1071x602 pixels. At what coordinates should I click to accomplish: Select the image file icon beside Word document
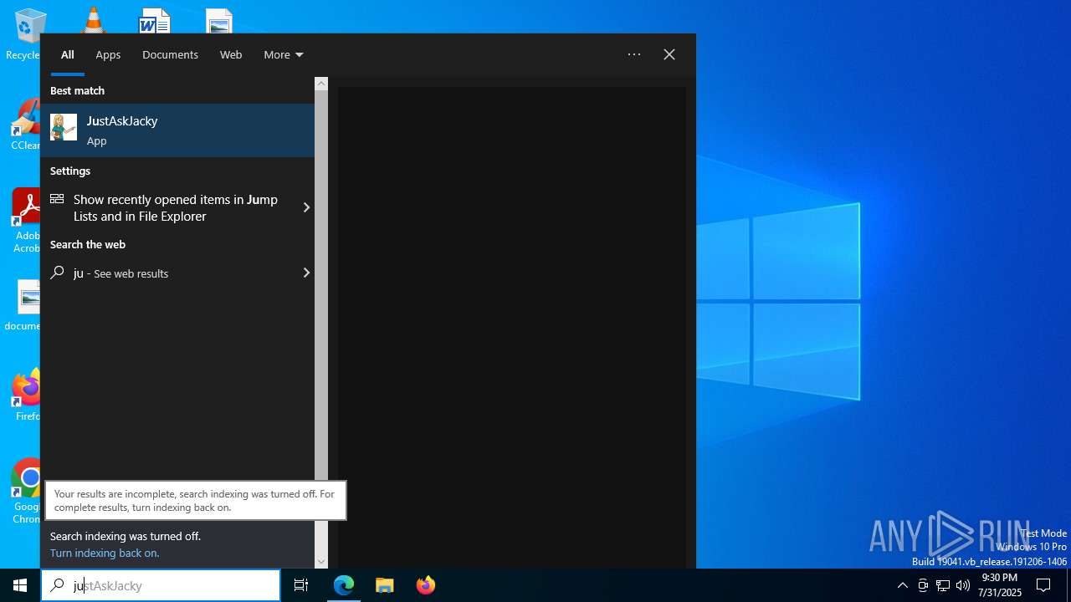[x=218, y=20]
